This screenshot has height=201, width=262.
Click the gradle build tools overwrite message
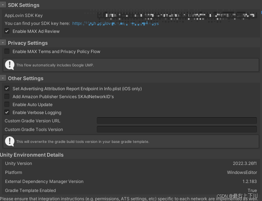[x=83, y=142]
